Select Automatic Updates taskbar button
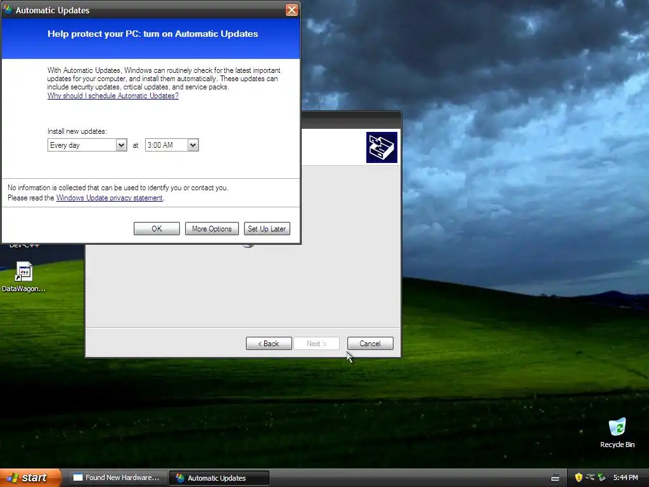Viewport: 649px width, 487px height. click(219, 478)
